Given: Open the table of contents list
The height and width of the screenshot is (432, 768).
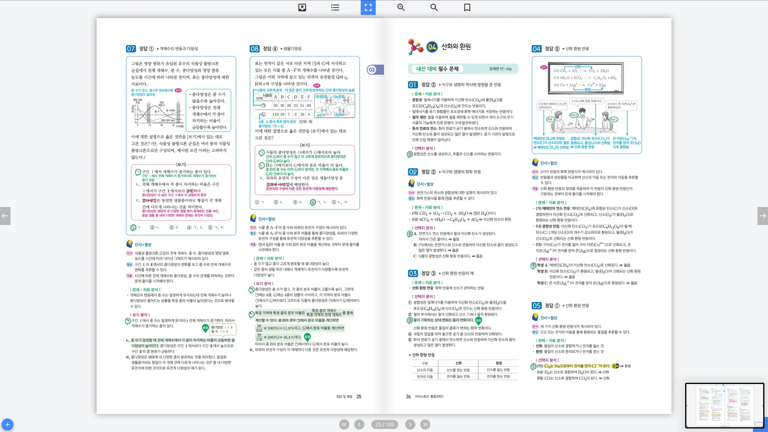Looking at the screenshot, I should (x=335, y=7).
